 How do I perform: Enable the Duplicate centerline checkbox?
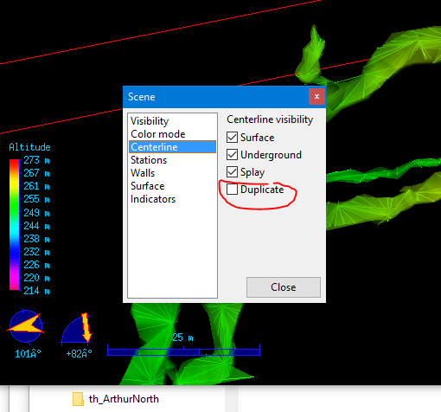click(x=232, y=190)
